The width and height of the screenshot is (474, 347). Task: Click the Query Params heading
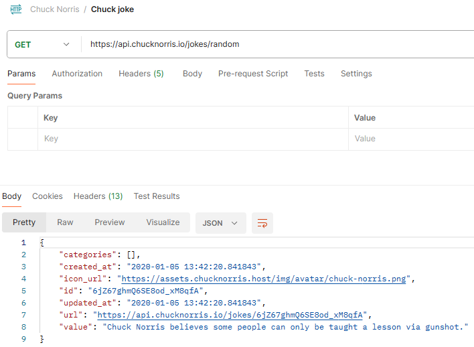pyautogui.click(x=35, y=96)
